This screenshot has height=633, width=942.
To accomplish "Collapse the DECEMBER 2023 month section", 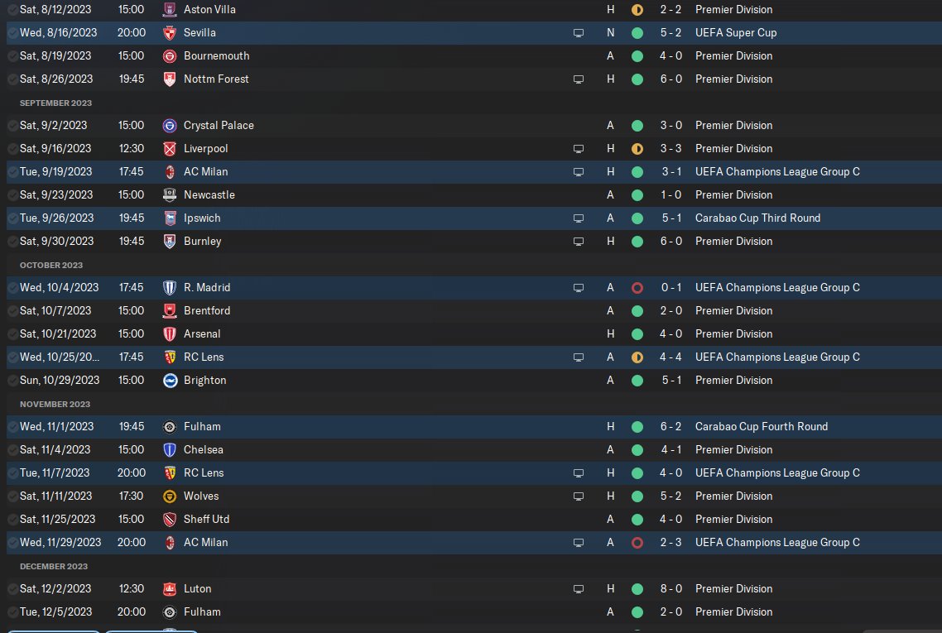I will pyautogui.click(x=54, y=566).
